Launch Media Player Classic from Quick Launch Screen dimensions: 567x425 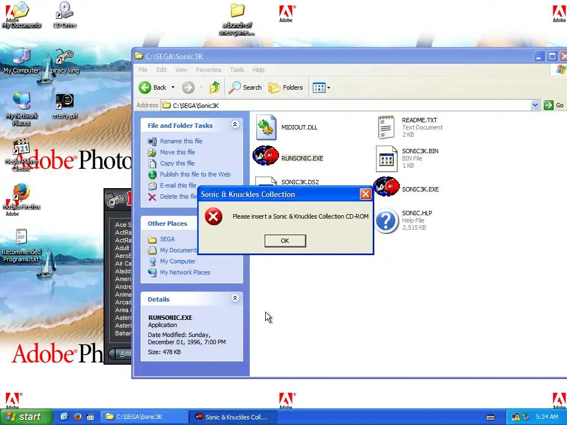pos(90,417)
